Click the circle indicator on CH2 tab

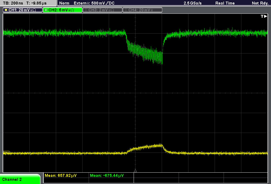click(x=46, y=10)
